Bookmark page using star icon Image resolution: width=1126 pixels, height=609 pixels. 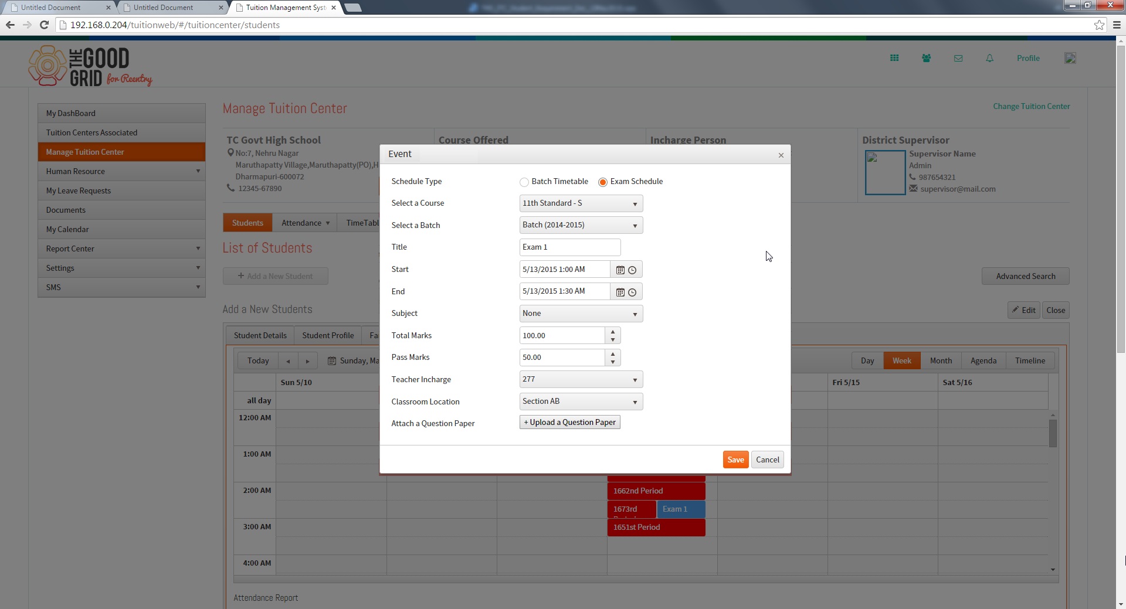1099,25
